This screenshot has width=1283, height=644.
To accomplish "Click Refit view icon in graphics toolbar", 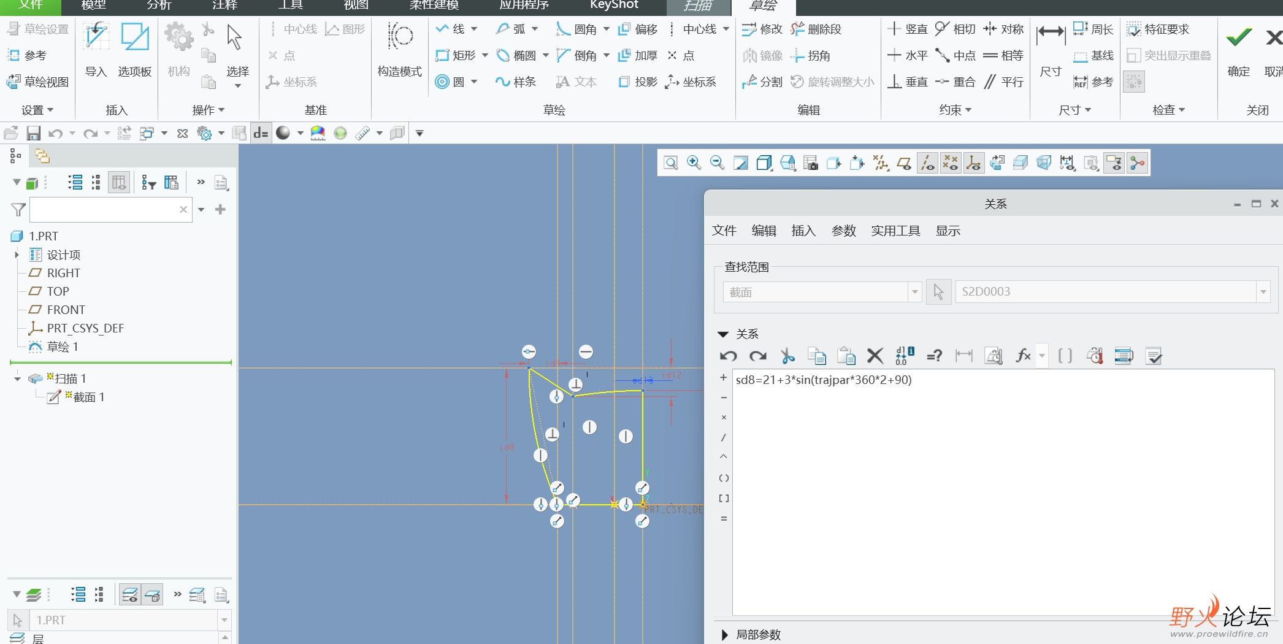I will (x=670, y=163).
